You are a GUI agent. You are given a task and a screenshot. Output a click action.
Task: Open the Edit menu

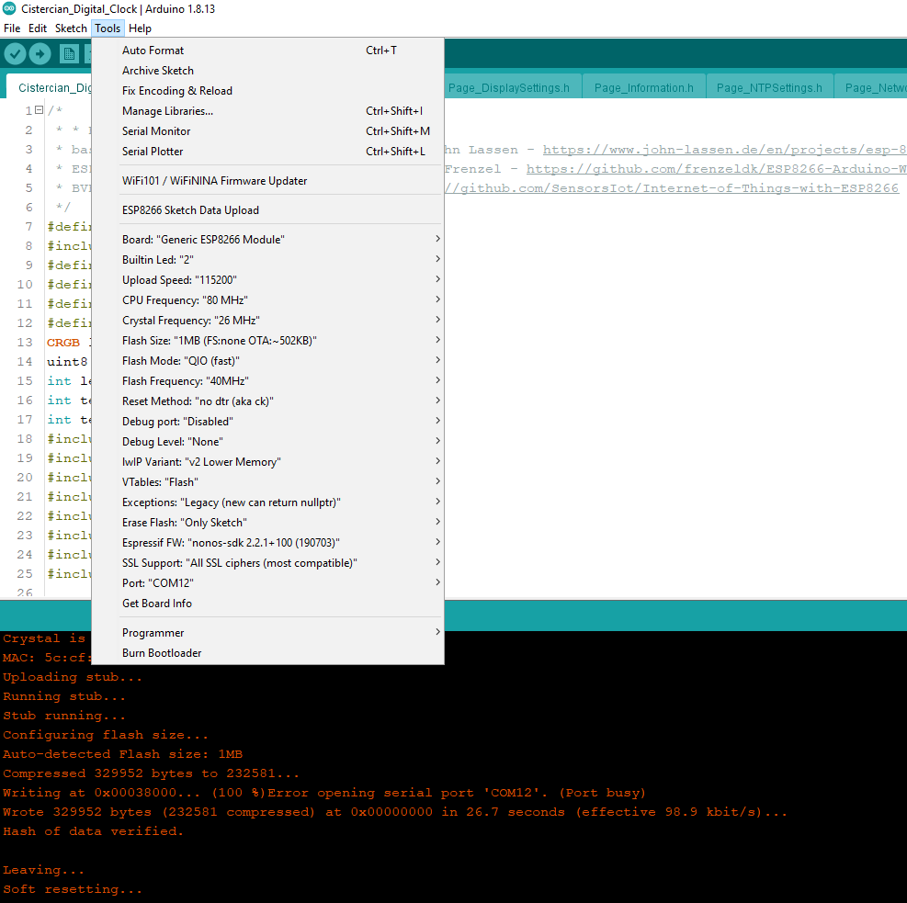[38, 28]
